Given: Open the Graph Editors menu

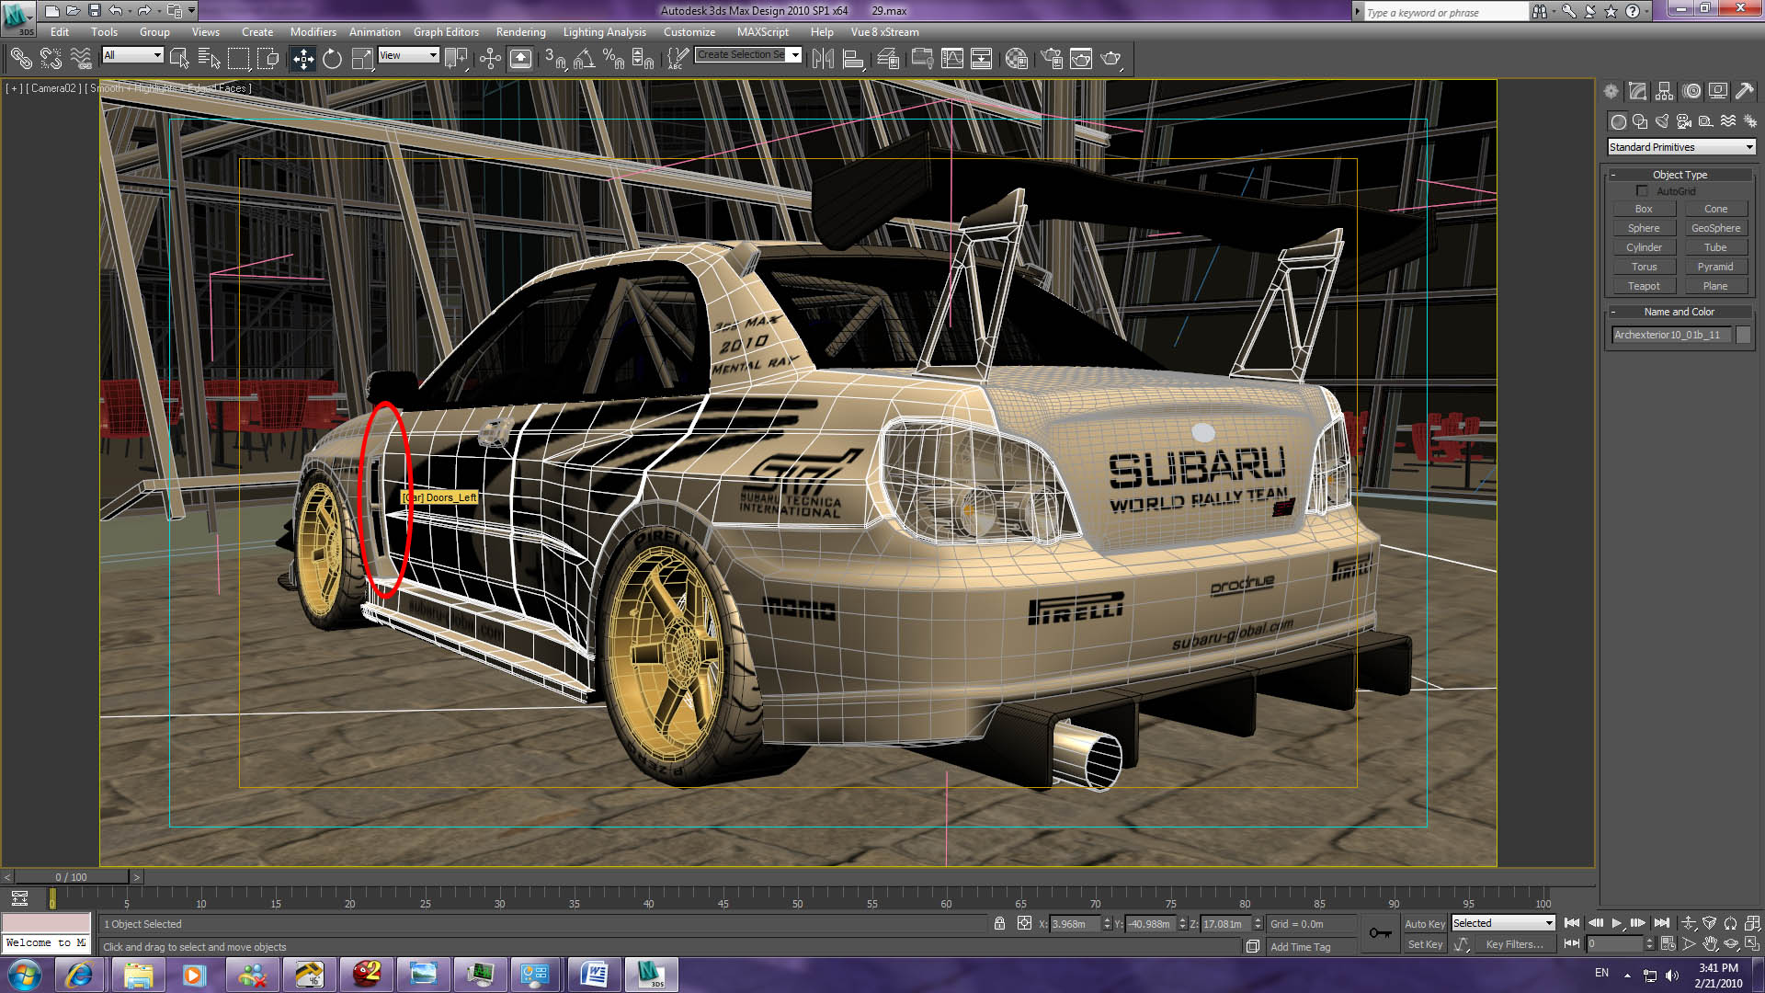Looking at the screenshot, I should pos(446,32).
